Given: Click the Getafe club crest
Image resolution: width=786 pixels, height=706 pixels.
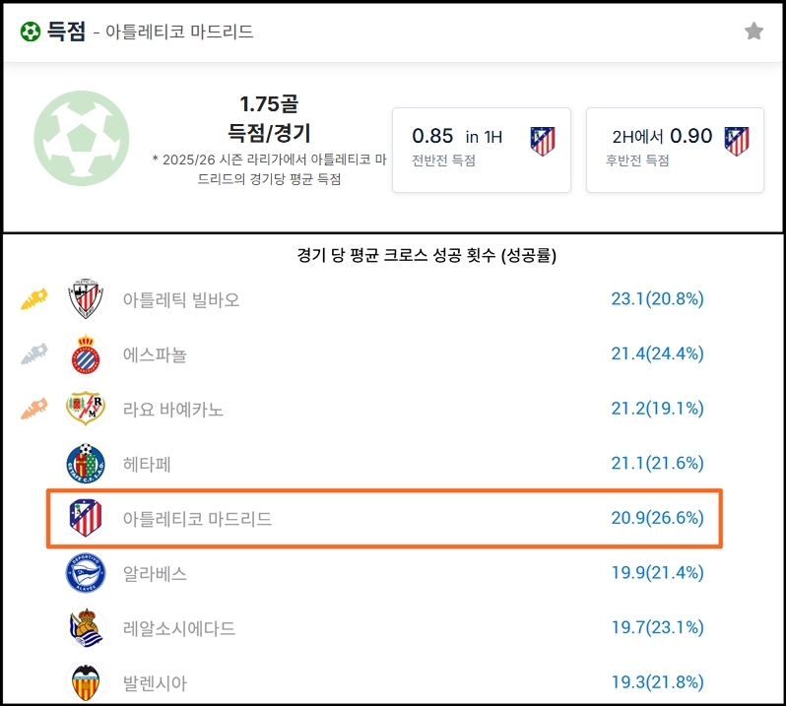Looking at the screenshot, I should click(x=85, y=464).
